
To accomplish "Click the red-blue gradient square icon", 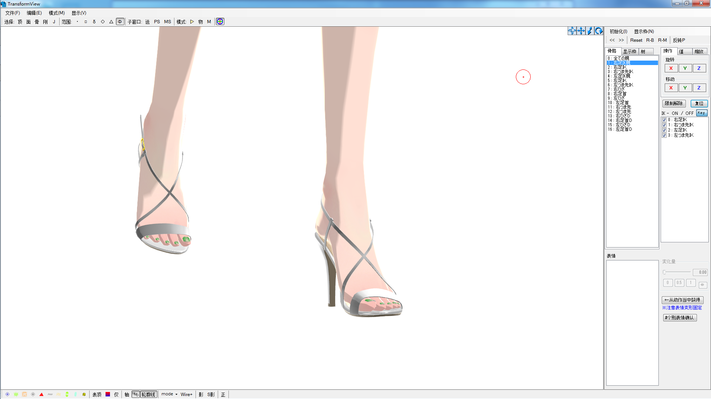I will click(x=108, y=394).
